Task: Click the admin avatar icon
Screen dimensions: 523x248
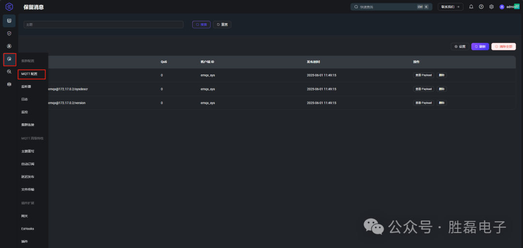Action: [x=502, y=7]
